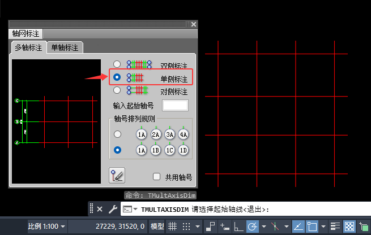The width and height of the screenshot is (371, 235).
Task: Toggle polar tracking icon
Action: coord(252,227)
